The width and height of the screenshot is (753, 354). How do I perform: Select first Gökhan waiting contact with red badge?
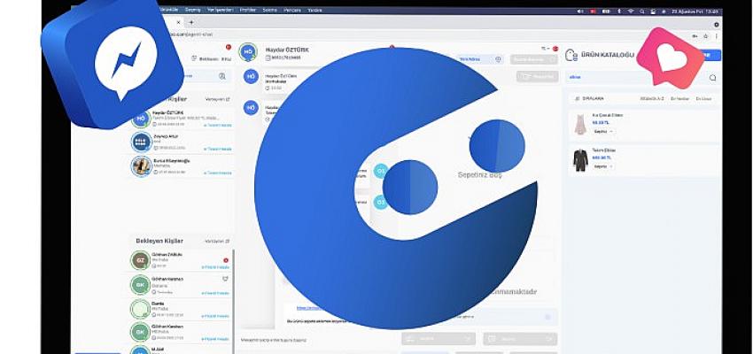[x=181, y=260]
